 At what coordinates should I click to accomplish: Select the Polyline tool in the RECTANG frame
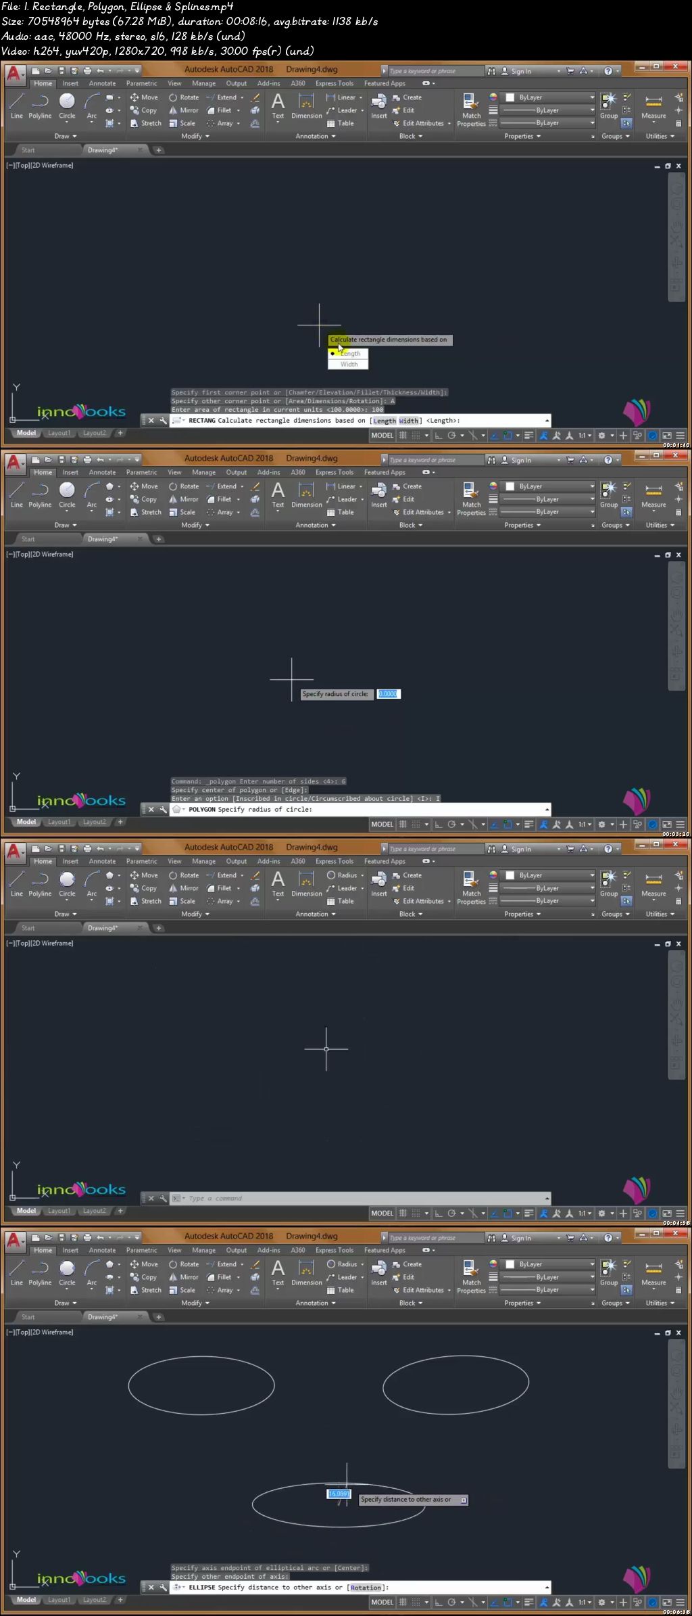click(x=40, y=106)
